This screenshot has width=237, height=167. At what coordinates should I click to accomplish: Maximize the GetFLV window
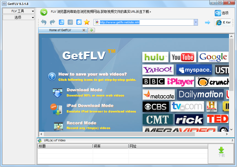click(x=220, y=2)
